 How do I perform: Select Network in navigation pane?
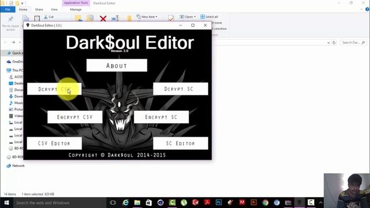click(x=16, y=166)
